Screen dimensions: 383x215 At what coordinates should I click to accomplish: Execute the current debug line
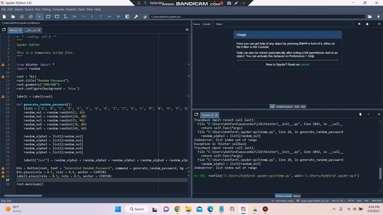[x=83, y=17]
